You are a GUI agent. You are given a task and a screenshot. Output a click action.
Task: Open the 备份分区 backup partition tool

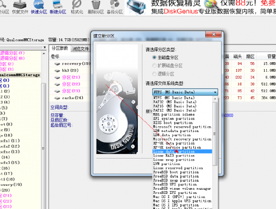[115, 8]
